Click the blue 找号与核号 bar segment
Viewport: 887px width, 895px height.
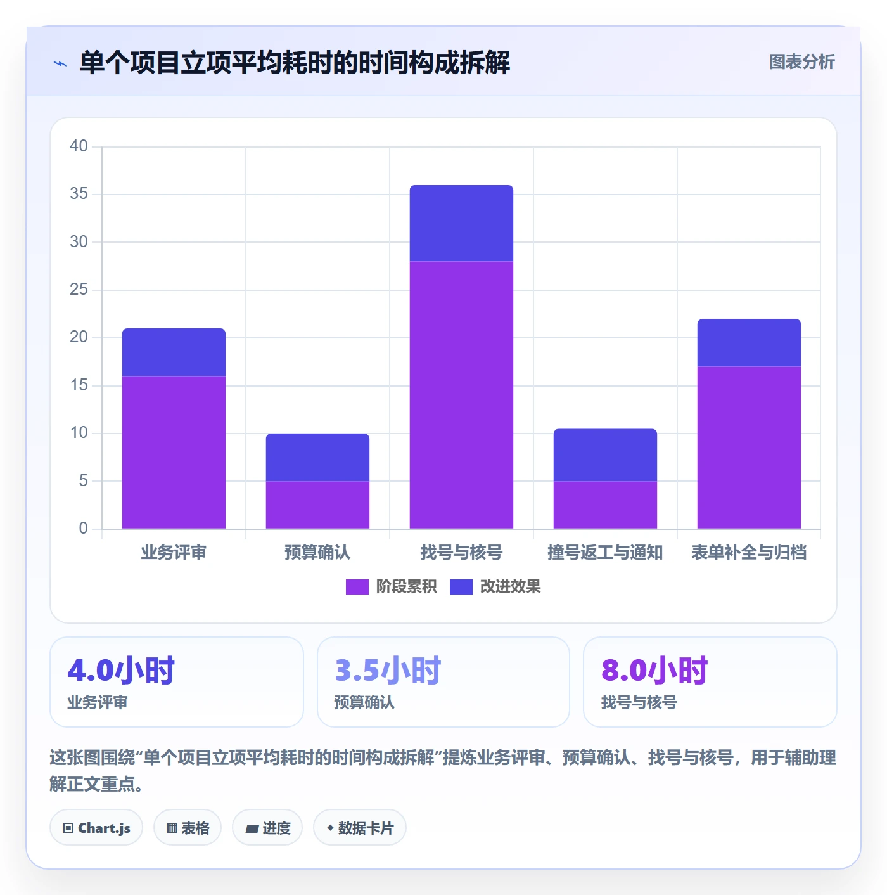pyautogui.click(x=461, y=223)
